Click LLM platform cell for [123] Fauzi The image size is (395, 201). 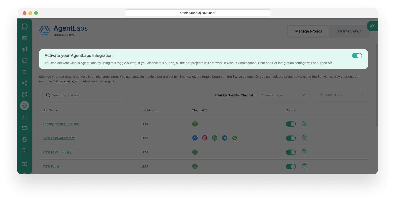click(x=145, y=166)
